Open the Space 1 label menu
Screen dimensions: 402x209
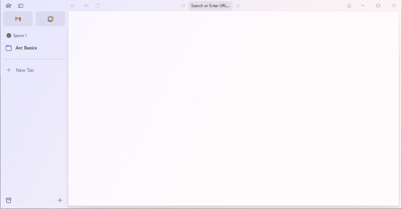(20, 36)
